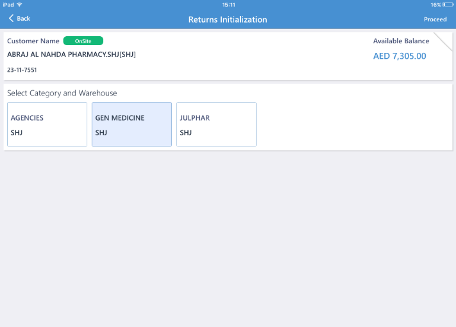Tap the Back chevron arrow icon
The image size is (456, 327).
point(11,18)
